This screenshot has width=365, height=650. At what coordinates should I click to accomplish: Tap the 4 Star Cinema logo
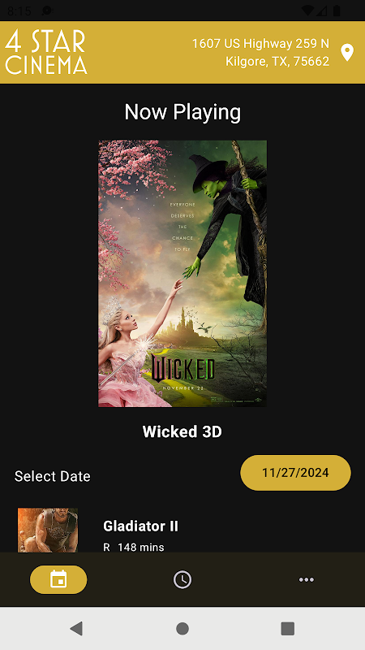pos(46,52)
